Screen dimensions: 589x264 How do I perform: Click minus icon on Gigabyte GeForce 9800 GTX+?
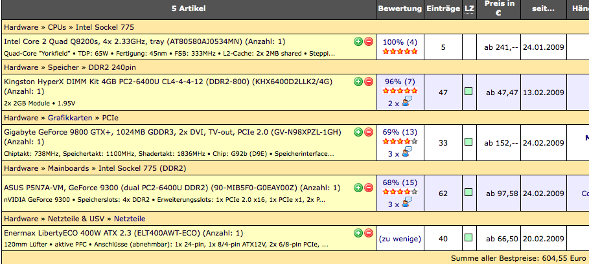coord(369,132)
